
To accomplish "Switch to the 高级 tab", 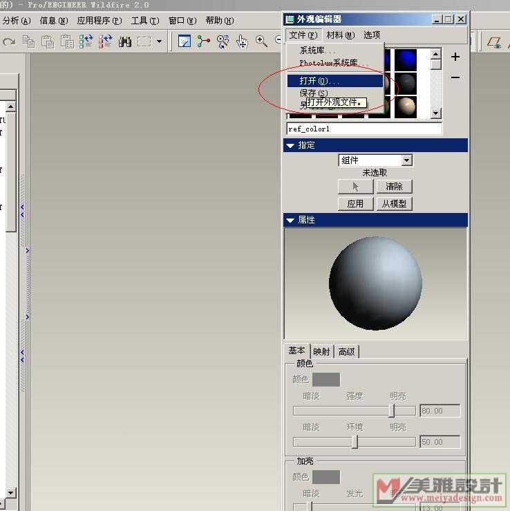I will pos(346,352).
